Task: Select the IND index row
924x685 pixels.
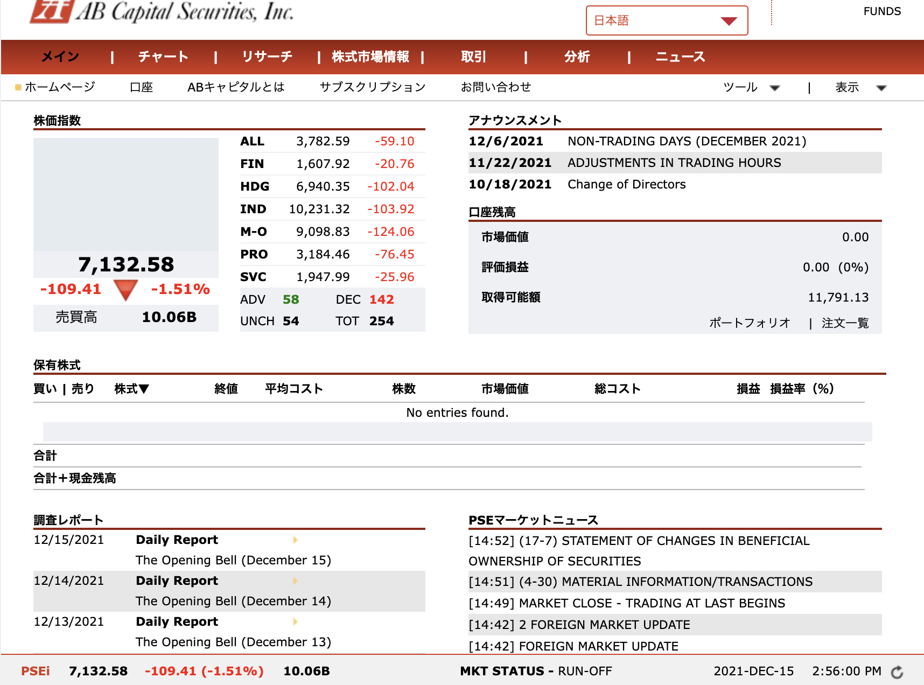Action: point(332,209)
